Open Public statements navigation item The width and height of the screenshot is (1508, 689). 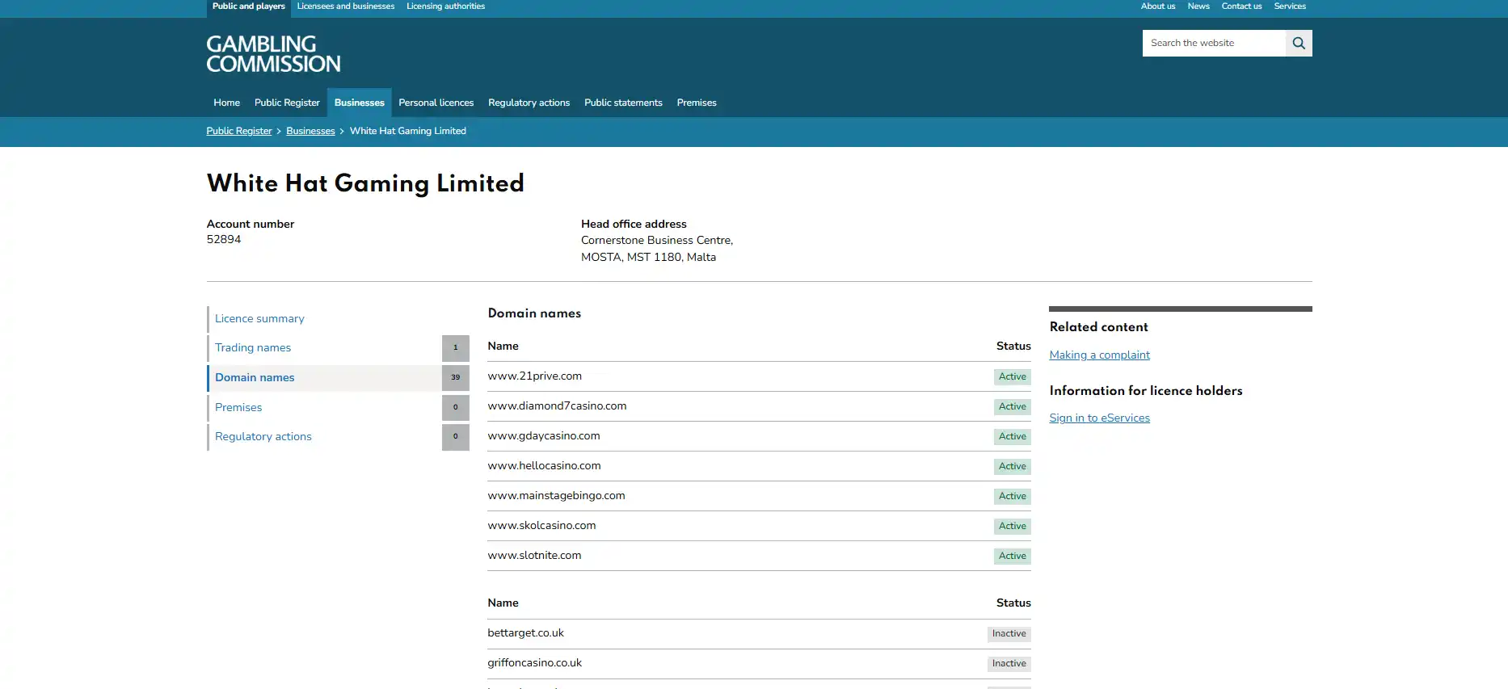[623, 103]
